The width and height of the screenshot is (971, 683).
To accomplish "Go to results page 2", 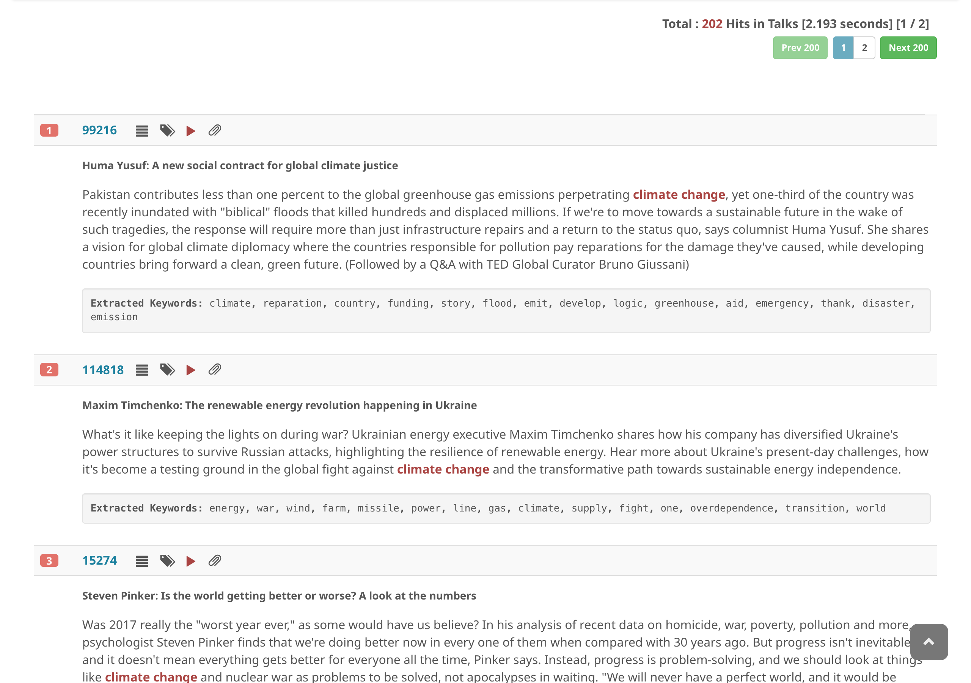I will [x=864, y=48].
